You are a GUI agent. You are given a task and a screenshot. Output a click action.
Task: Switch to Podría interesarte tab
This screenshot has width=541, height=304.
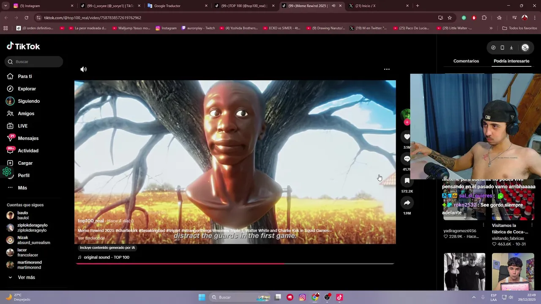click(x=511, y=61)
